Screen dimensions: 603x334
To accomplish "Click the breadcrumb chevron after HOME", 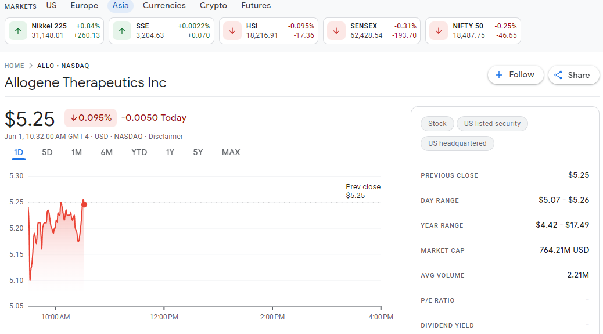I will click(31, 66).
